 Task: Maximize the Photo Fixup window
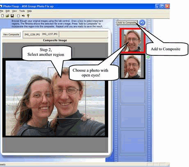[x=162, y=6]
